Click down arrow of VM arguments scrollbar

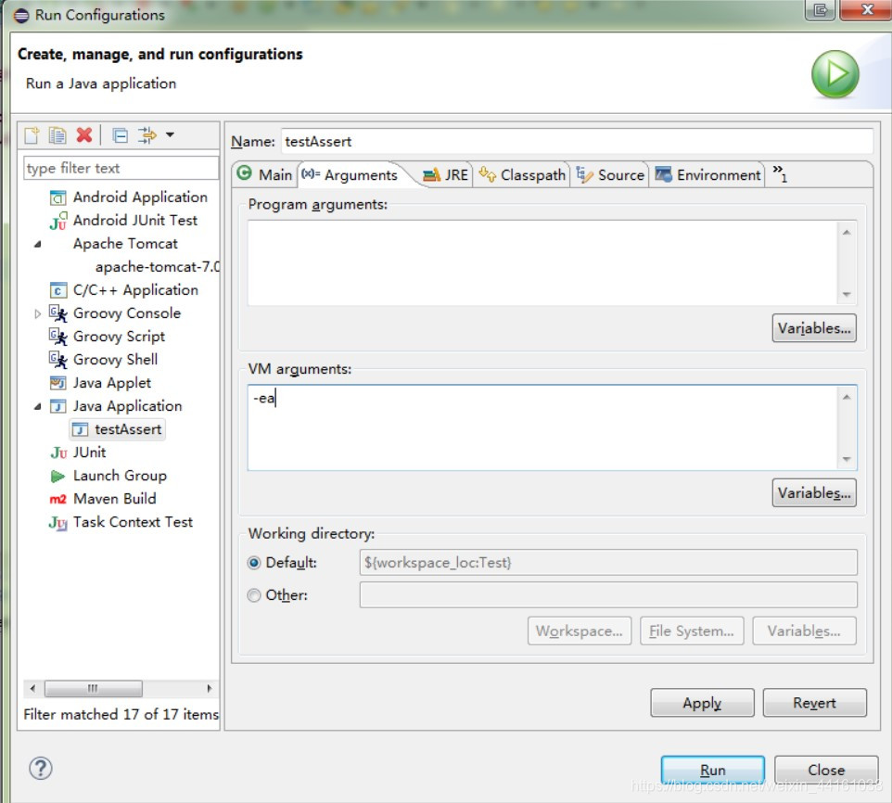point(847,459)
